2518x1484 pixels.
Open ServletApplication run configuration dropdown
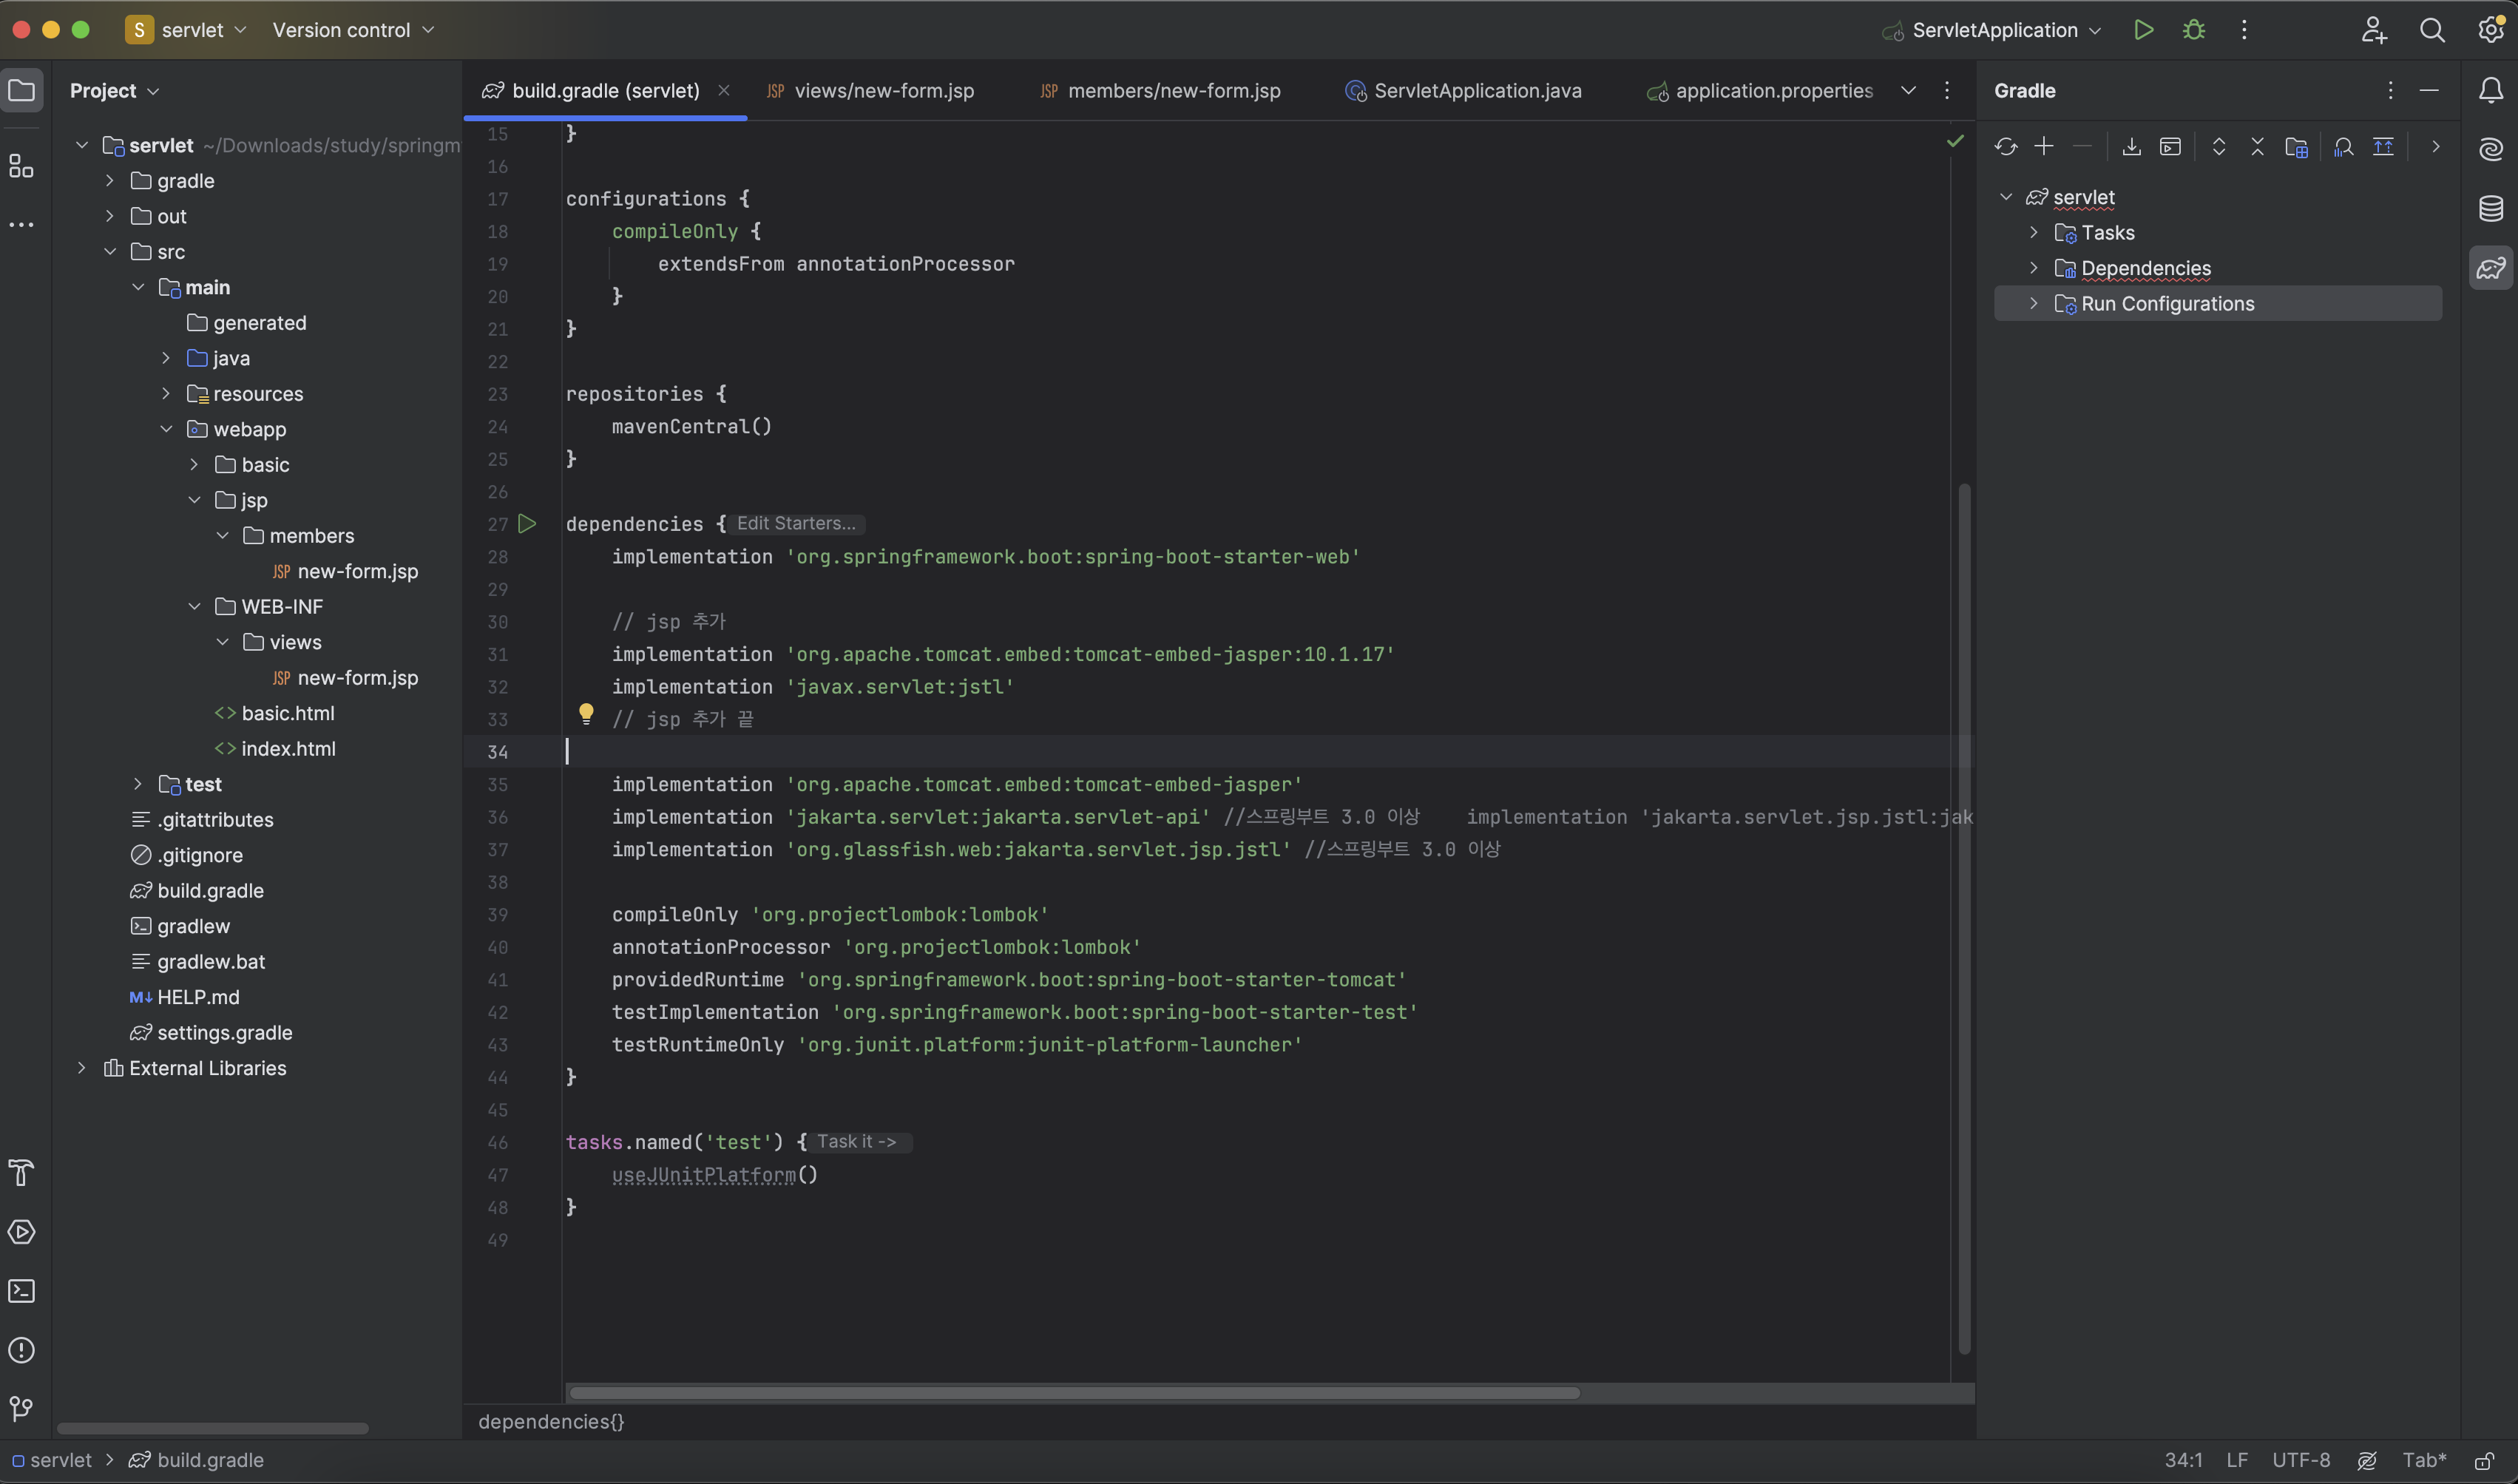(1992, 30)
